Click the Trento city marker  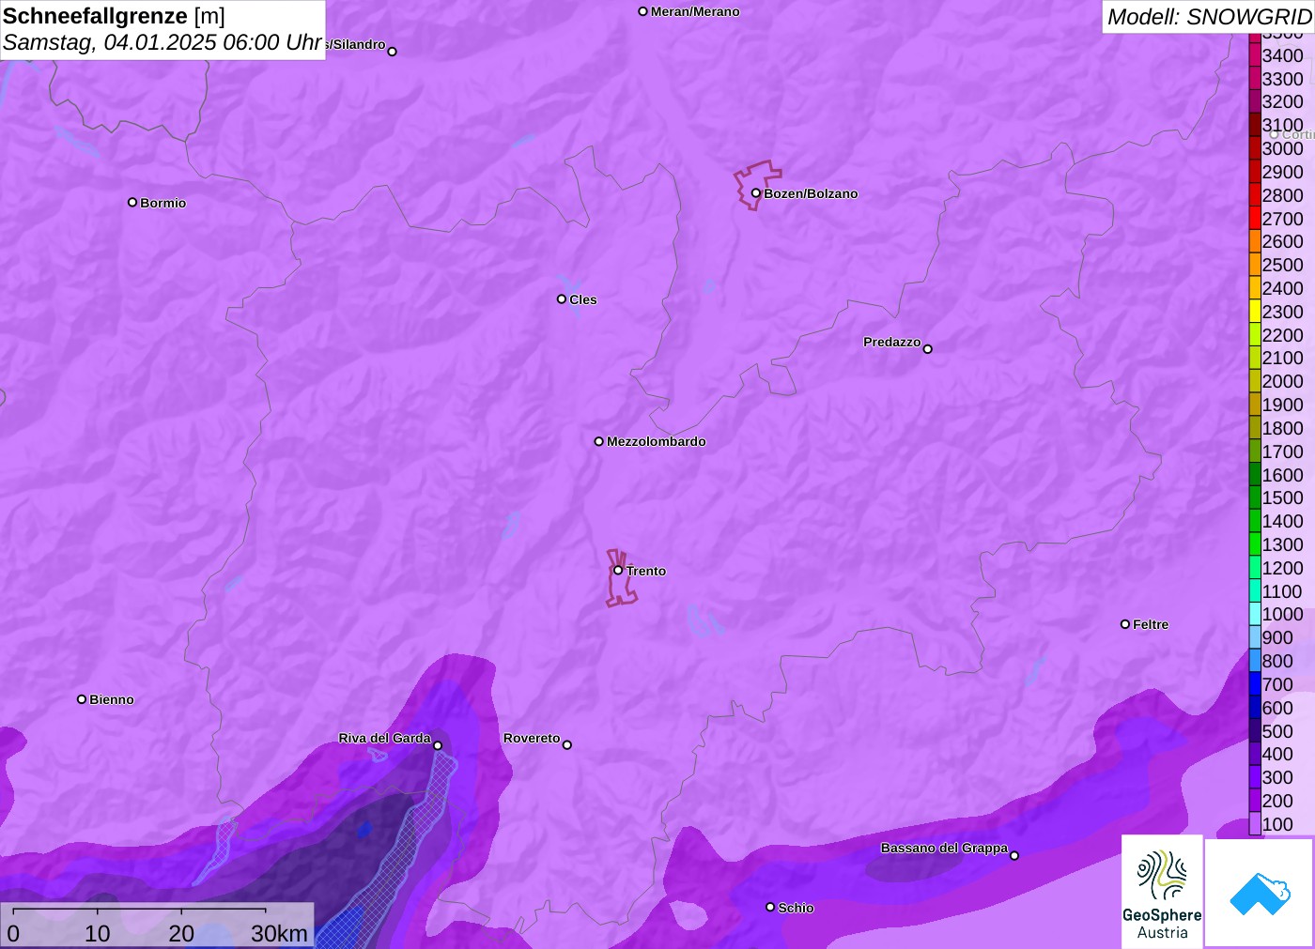pyautogui.click(x=618, y=570)
